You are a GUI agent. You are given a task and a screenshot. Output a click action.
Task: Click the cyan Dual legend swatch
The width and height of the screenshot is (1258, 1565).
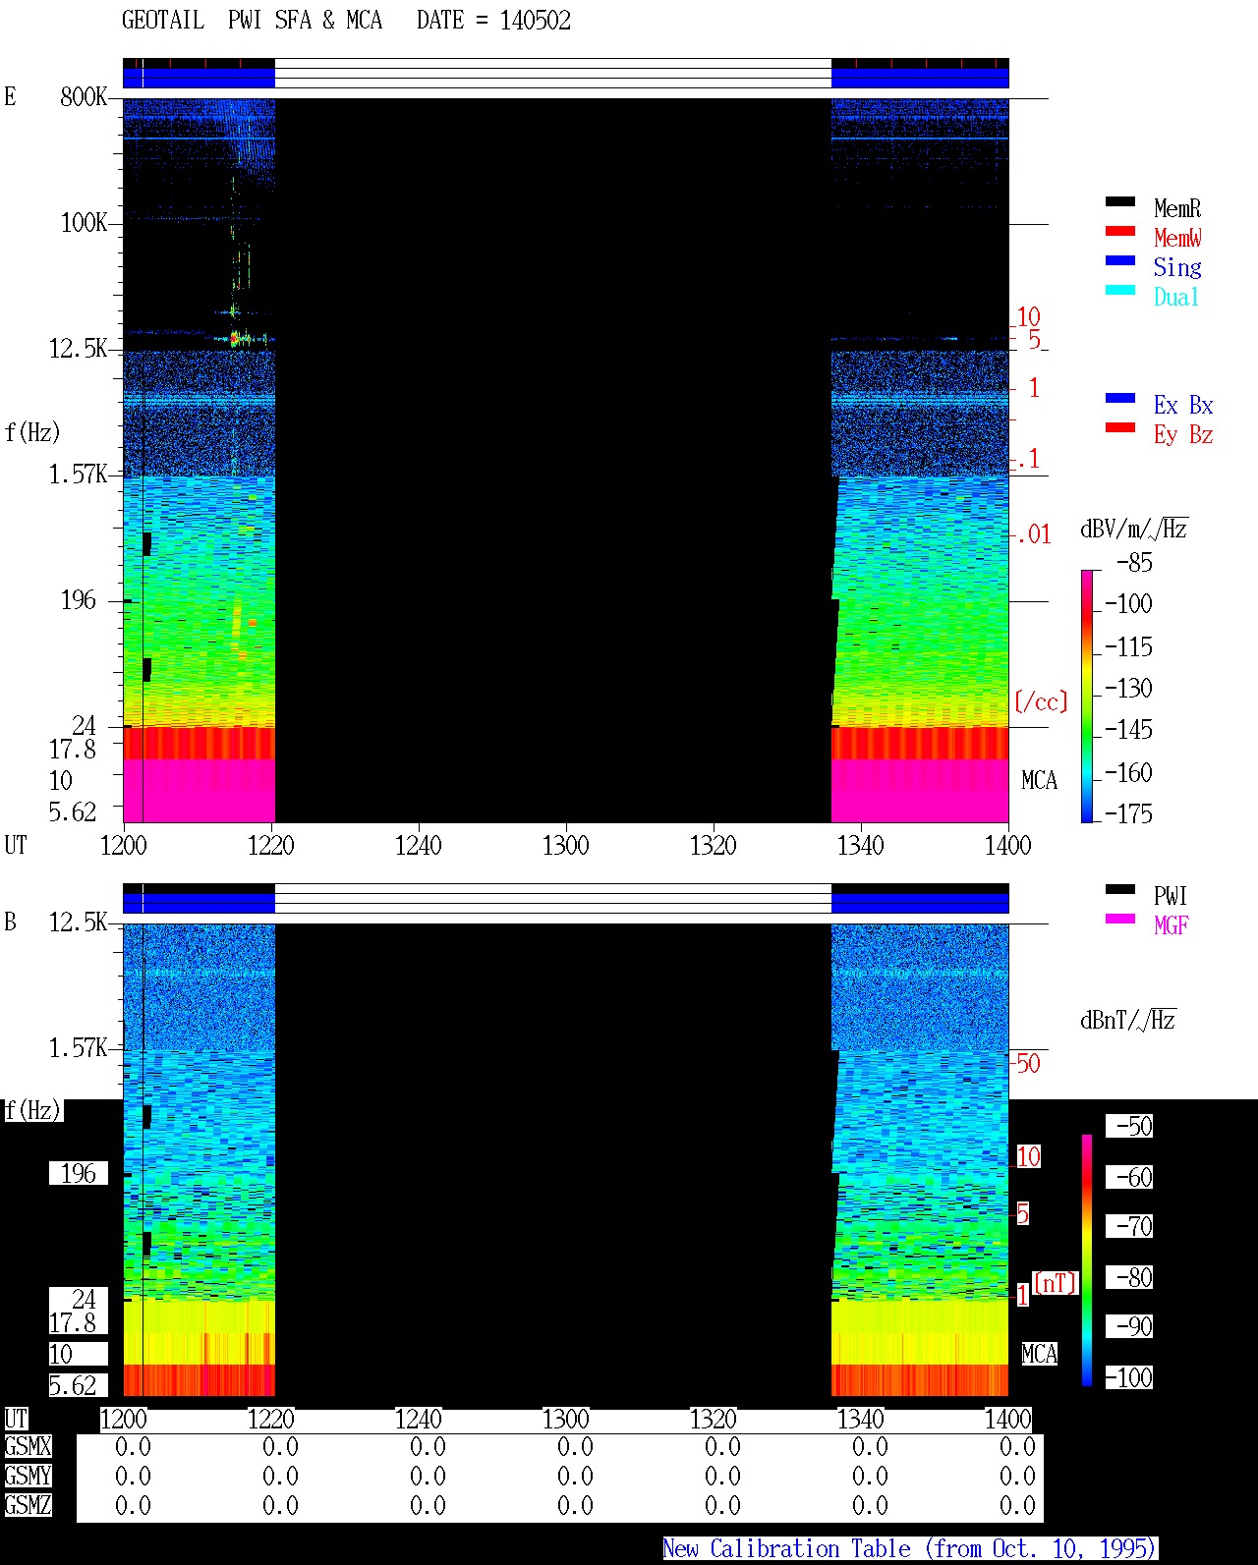click(x=1119, y=290)
